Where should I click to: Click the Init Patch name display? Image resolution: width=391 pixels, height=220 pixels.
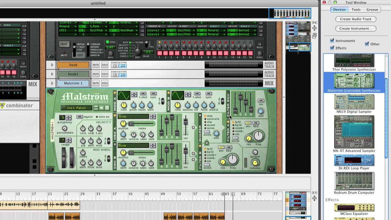pos(76,108)
